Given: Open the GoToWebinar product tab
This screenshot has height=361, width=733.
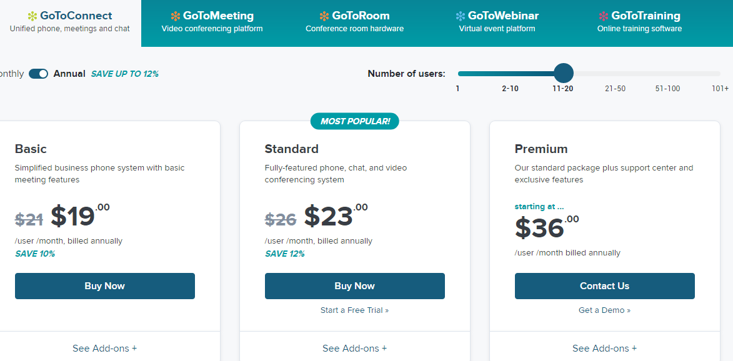Looking at the screenshot, I should point(498,22).
